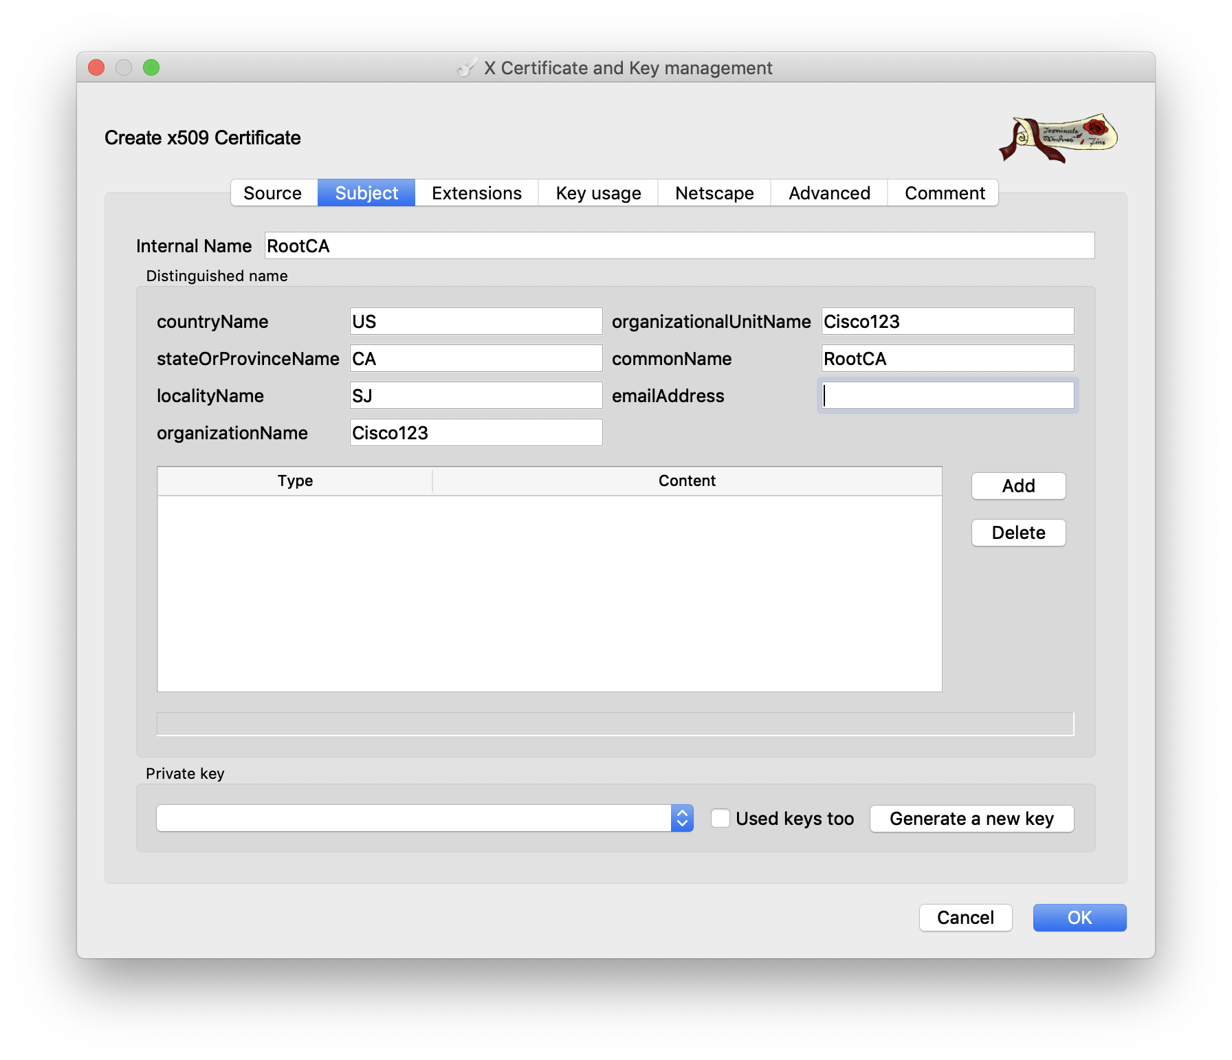
Task: Click the Delete button
Action: (1017, 532)
